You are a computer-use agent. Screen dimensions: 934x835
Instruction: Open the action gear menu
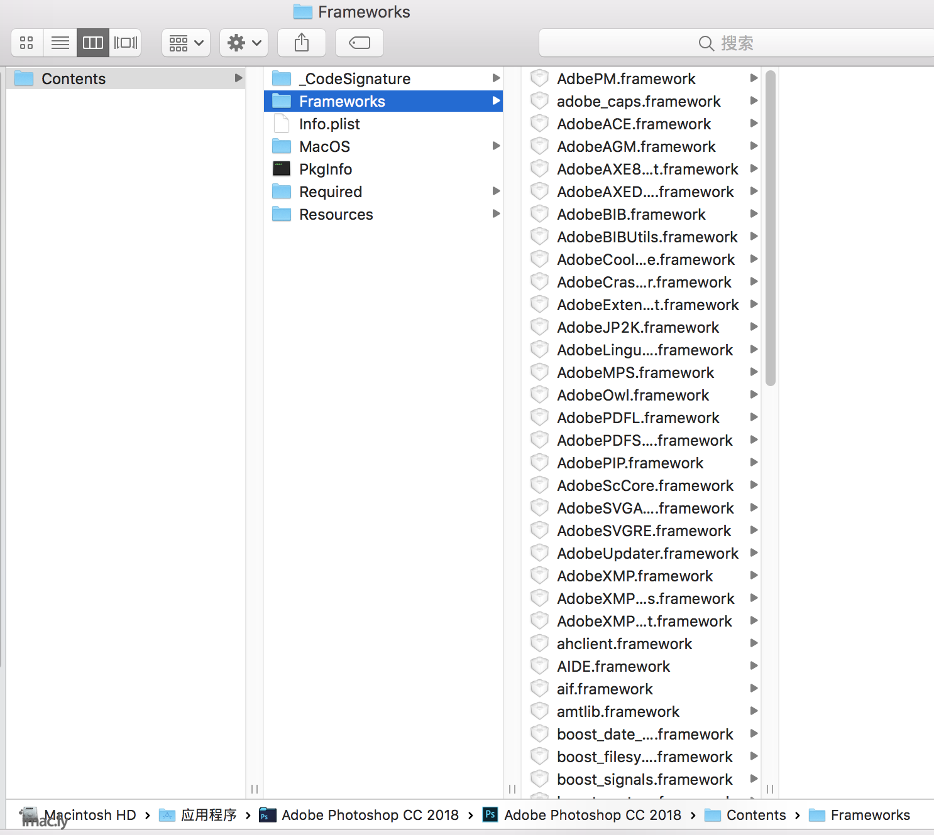point(244,43)
